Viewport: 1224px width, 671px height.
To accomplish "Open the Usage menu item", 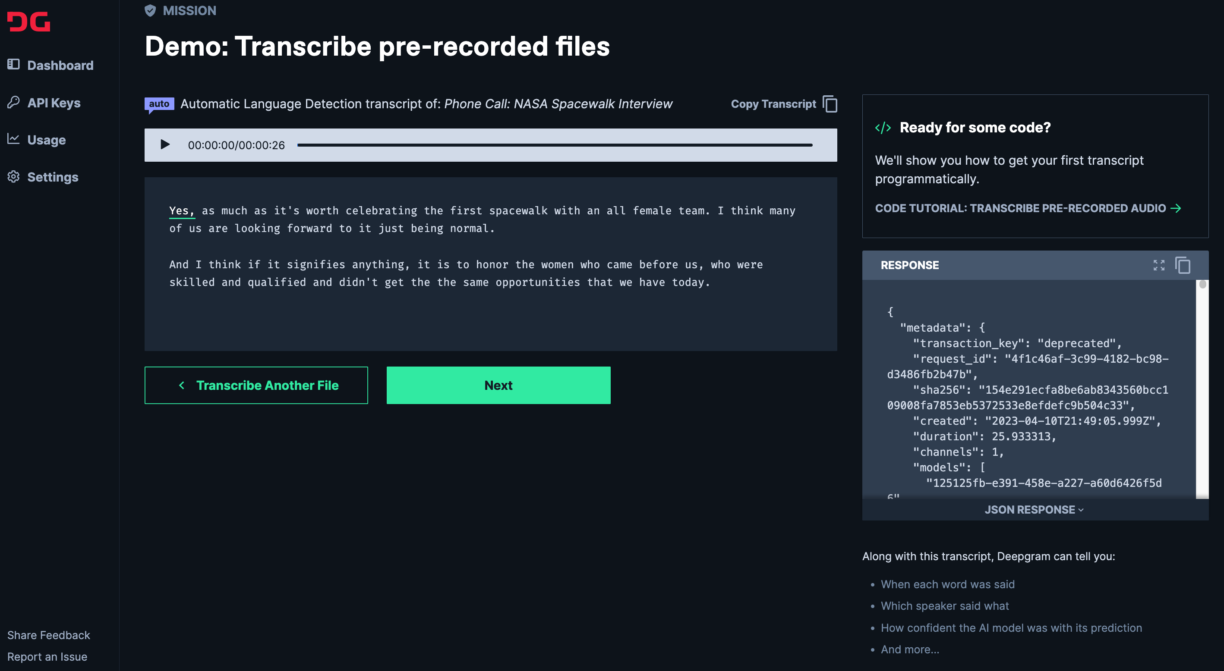I will (46, 140).
